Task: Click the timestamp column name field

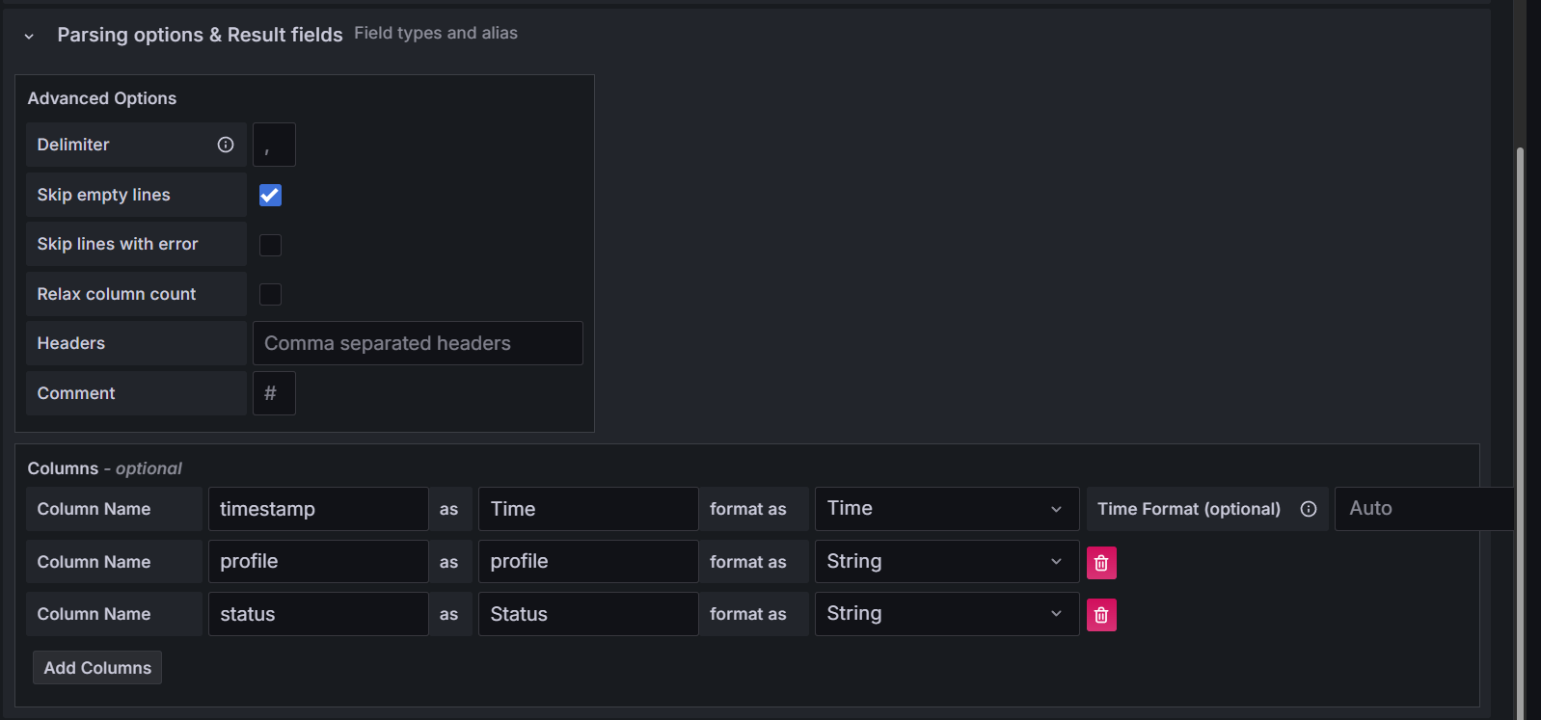Action: (x=318, y=509)
